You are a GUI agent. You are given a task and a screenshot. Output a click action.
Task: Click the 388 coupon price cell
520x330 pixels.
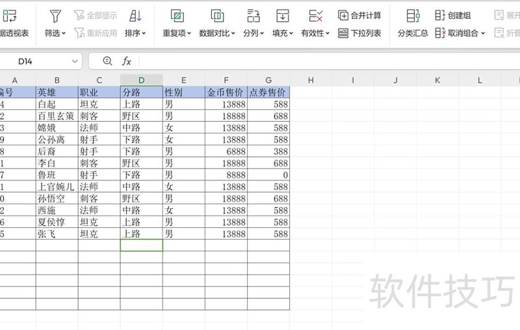click(268, 152)
